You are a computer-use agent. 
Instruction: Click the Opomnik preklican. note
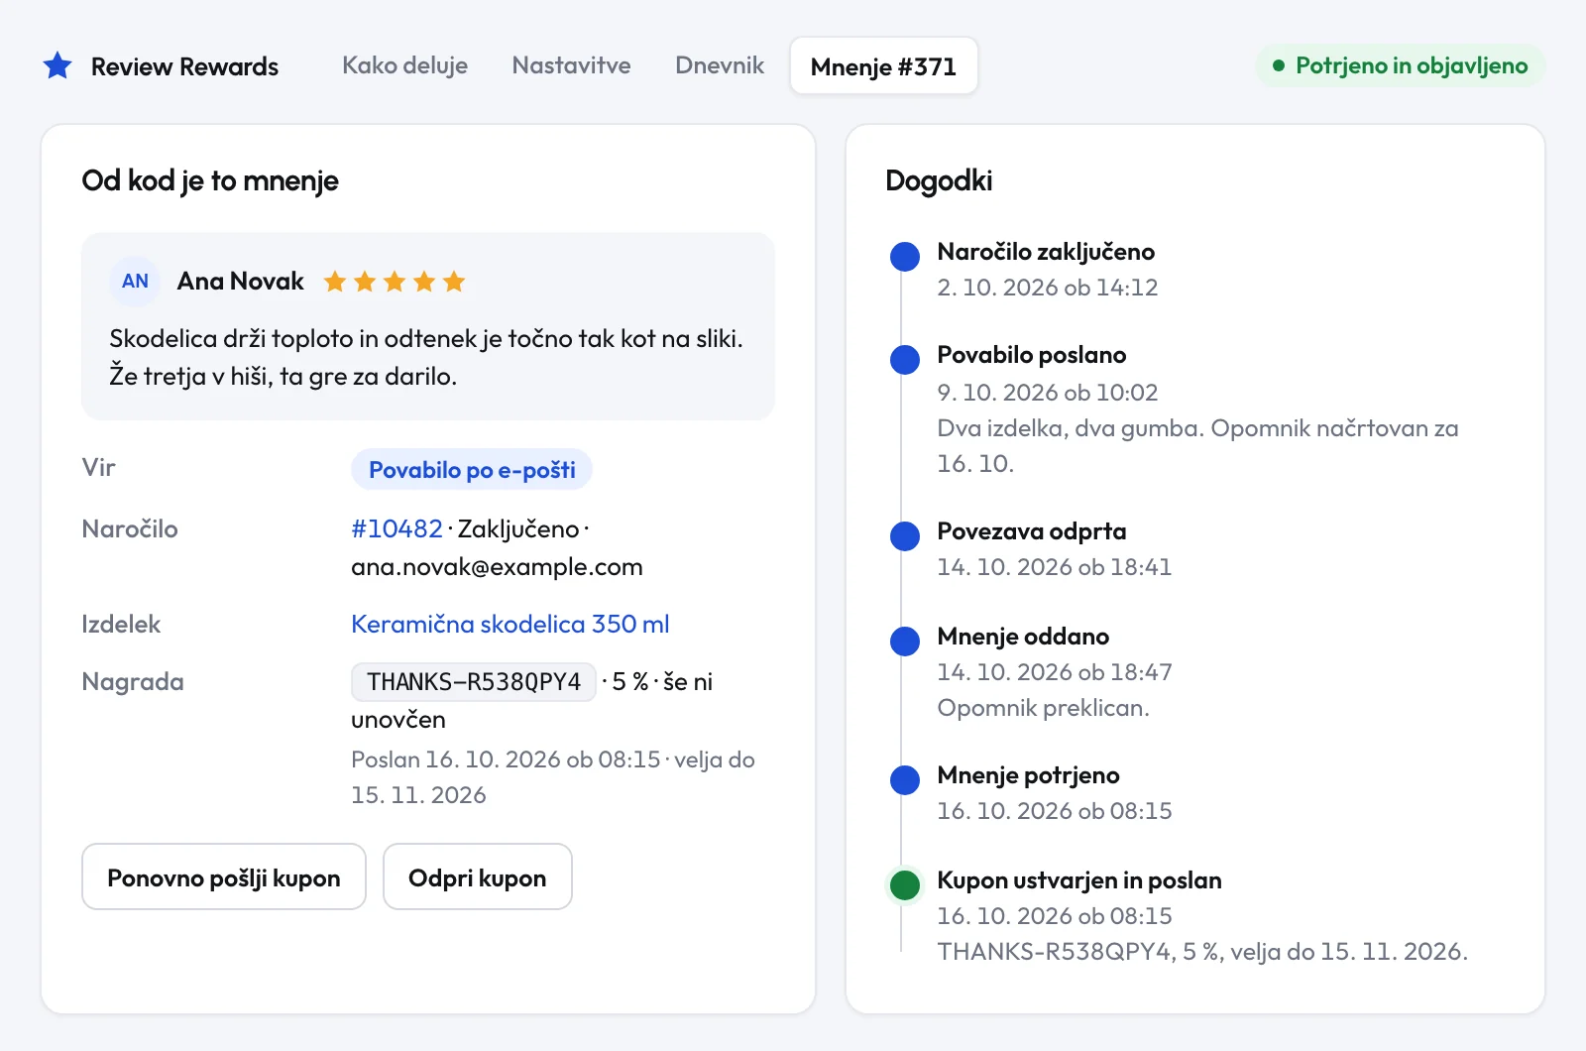(1043, 708)
